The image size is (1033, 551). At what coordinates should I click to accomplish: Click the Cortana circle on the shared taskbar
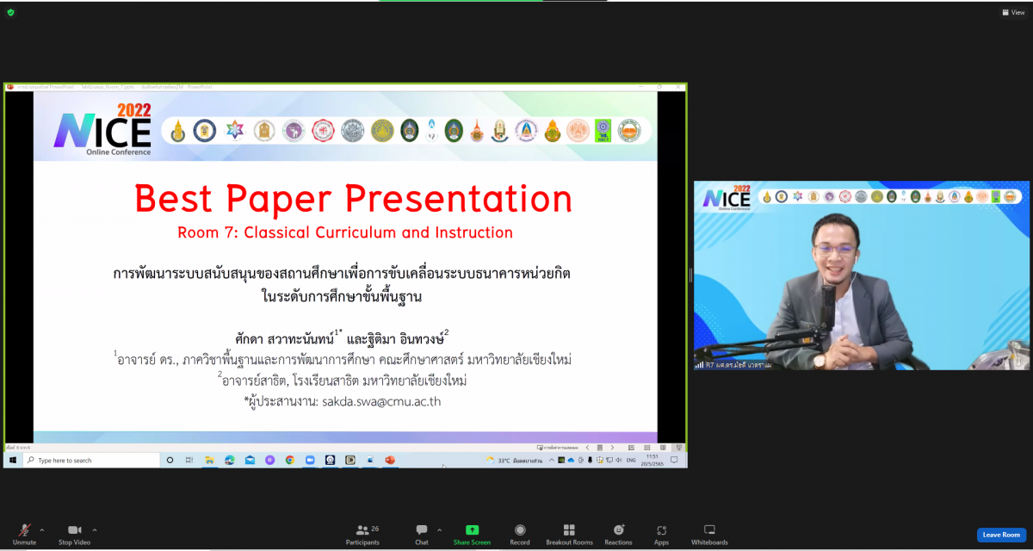click(x=170, y=461)
